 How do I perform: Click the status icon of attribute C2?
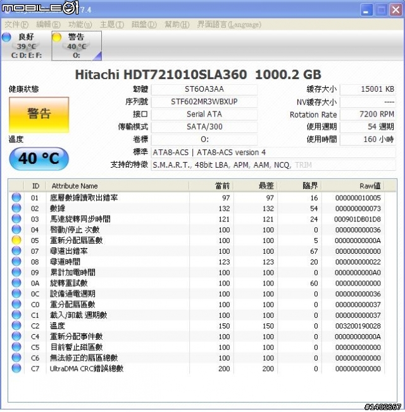[16, 325]
